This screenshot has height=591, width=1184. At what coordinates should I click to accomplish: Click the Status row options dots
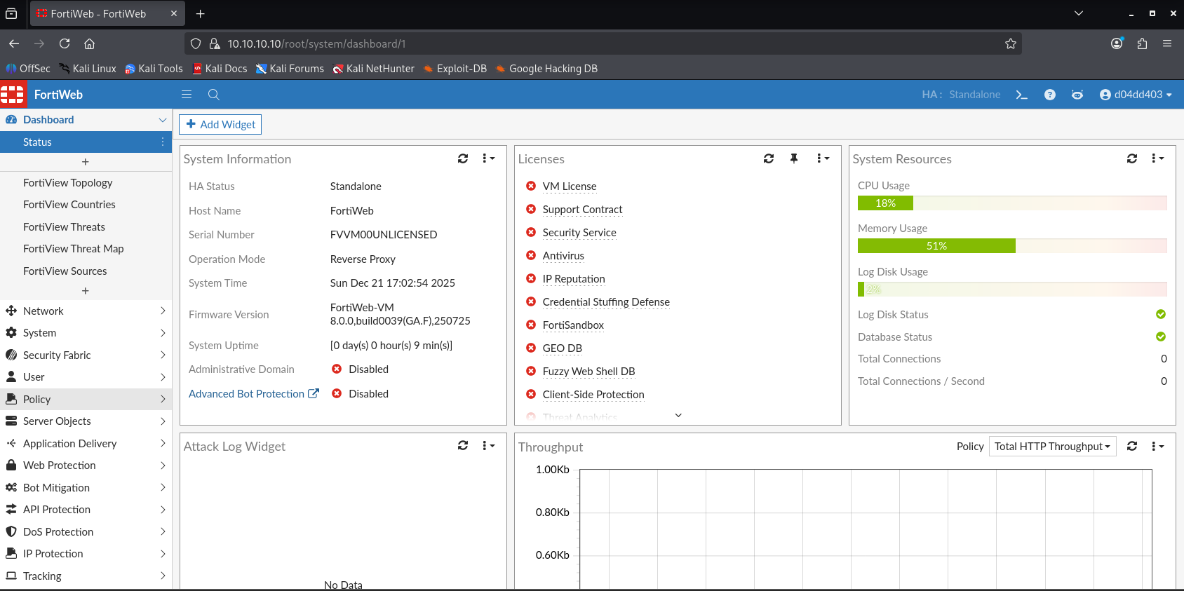coord(163,142)
